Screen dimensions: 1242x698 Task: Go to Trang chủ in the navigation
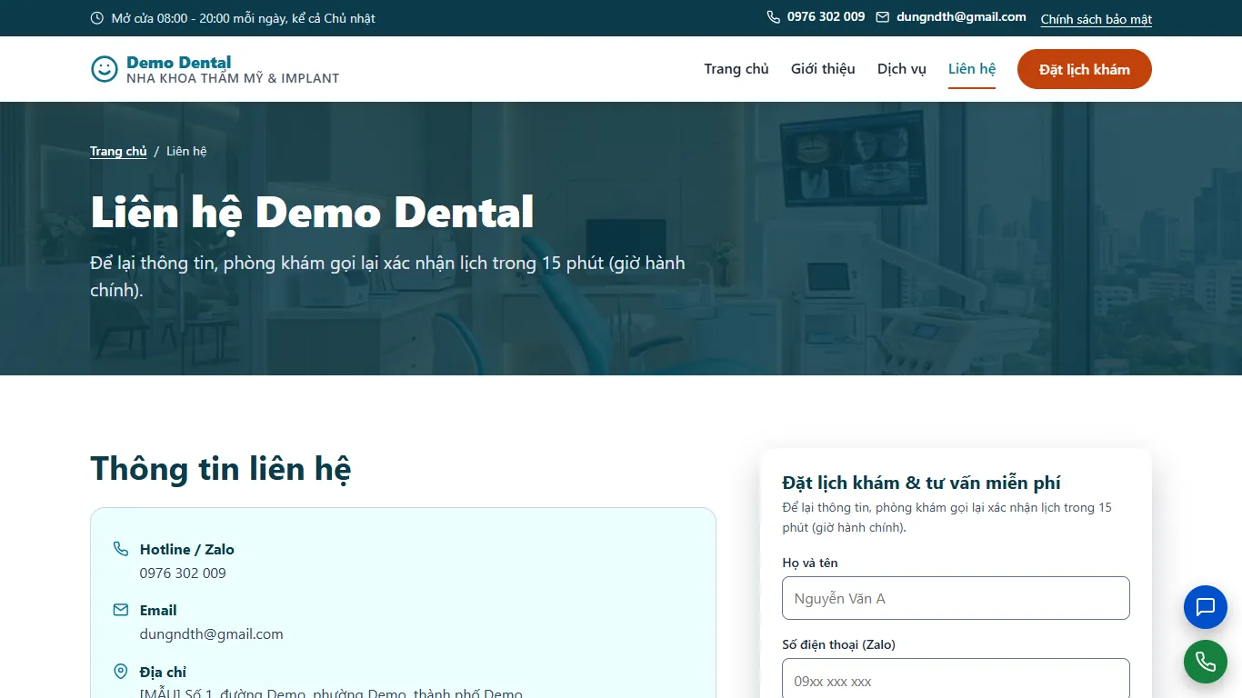[x=736, y=69]
